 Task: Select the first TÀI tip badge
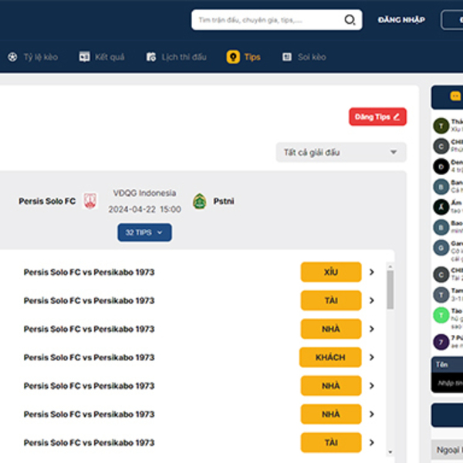coord(331,301)
